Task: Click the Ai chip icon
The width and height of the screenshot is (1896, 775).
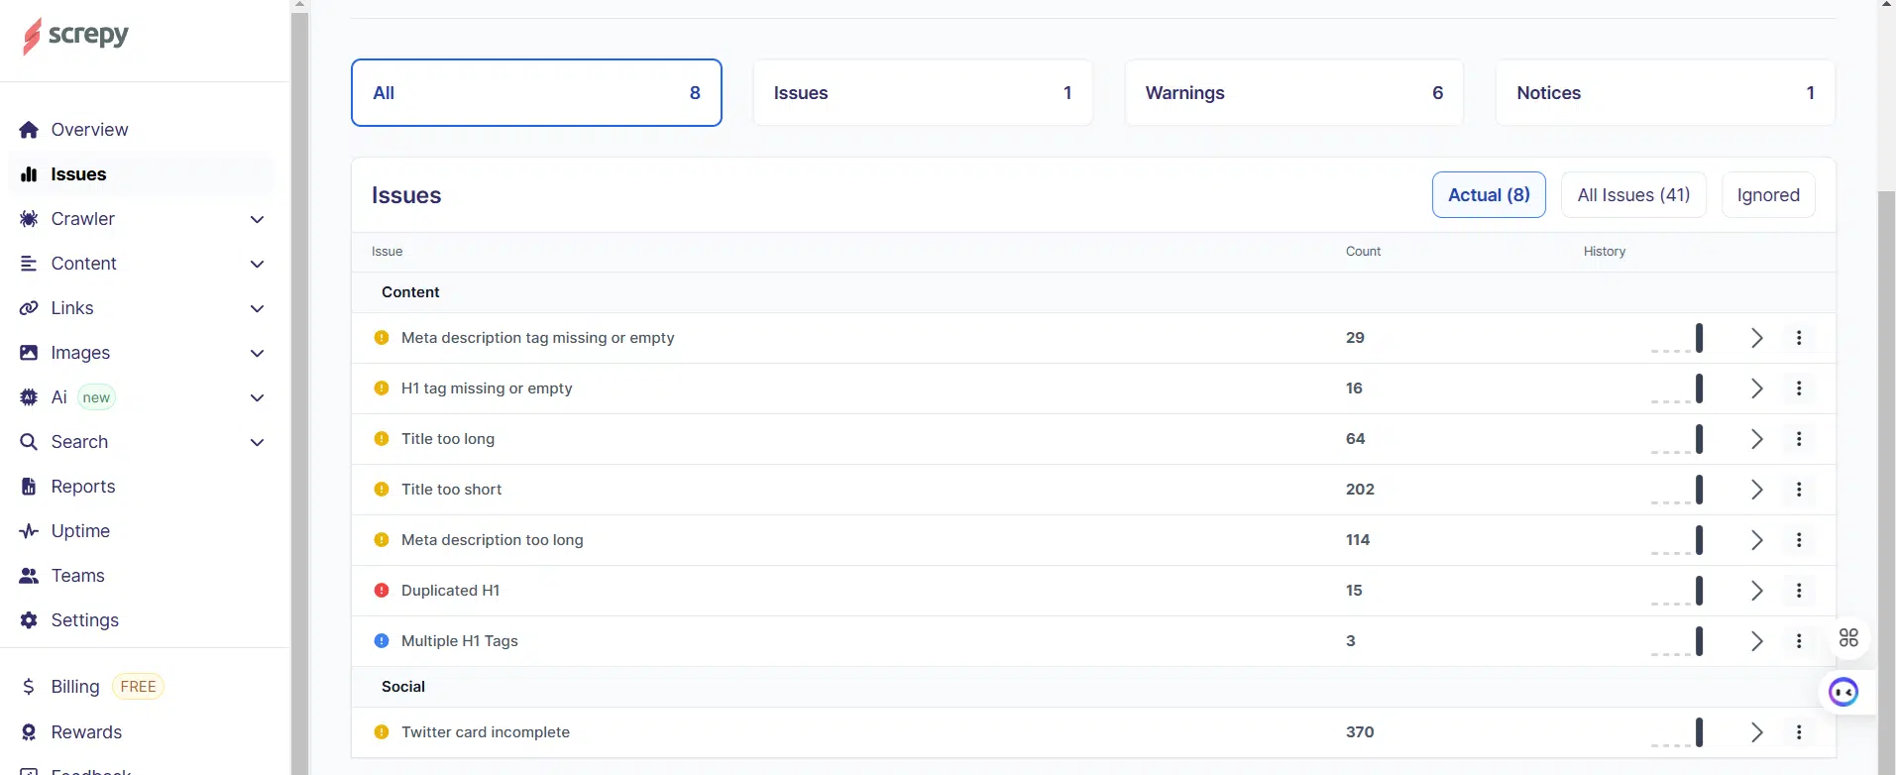Action: pos(29,397)
